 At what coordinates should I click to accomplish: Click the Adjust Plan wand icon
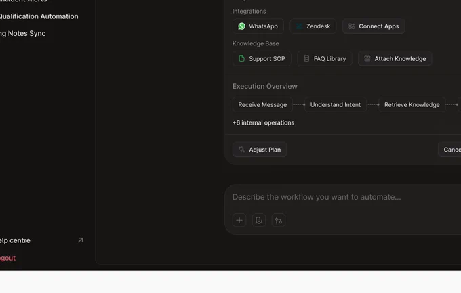pyautogui.click(x=241, y=150)
